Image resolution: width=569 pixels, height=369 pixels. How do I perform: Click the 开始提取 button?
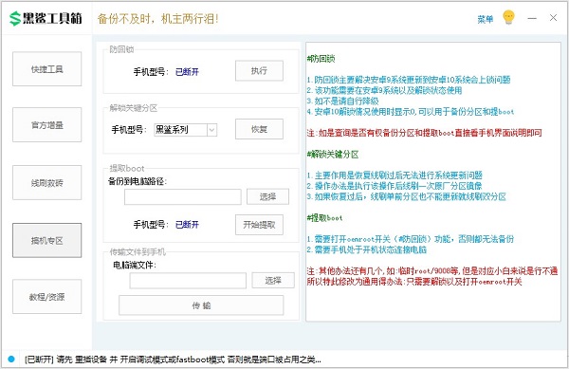(x=259, y=225)
